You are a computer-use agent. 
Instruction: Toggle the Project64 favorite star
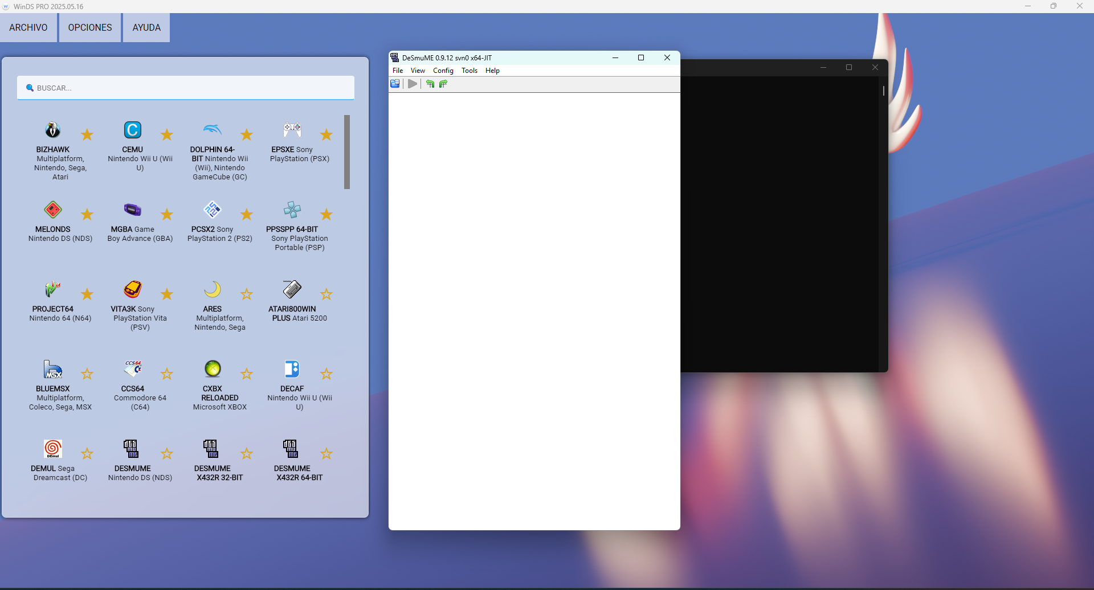[x=87, y=294]
